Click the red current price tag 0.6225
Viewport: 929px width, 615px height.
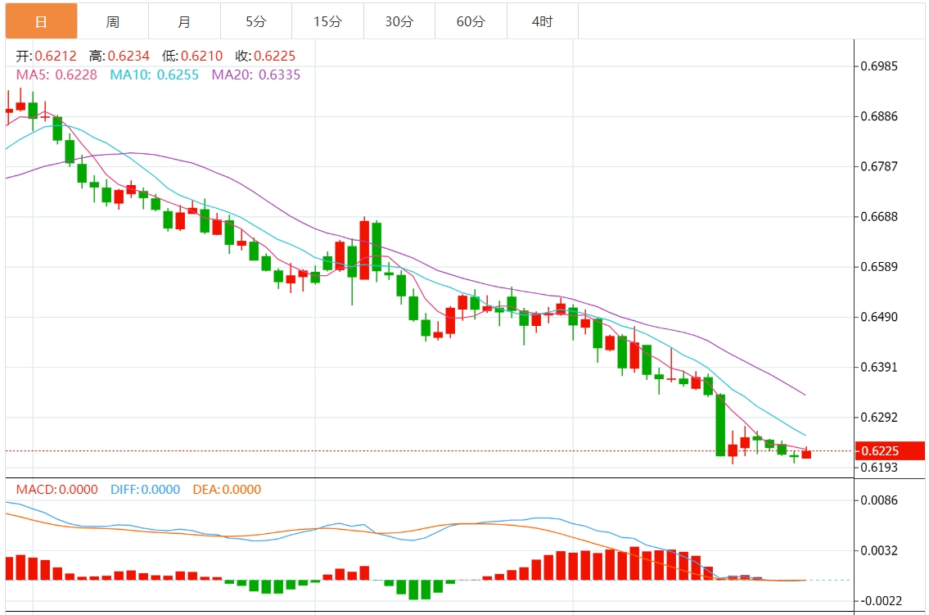890,451
